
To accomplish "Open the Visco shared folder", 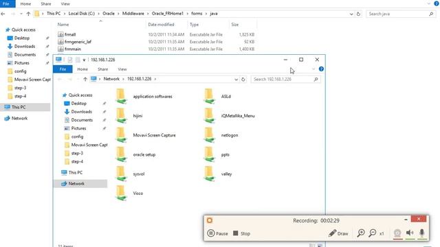I will click(129, 193).
